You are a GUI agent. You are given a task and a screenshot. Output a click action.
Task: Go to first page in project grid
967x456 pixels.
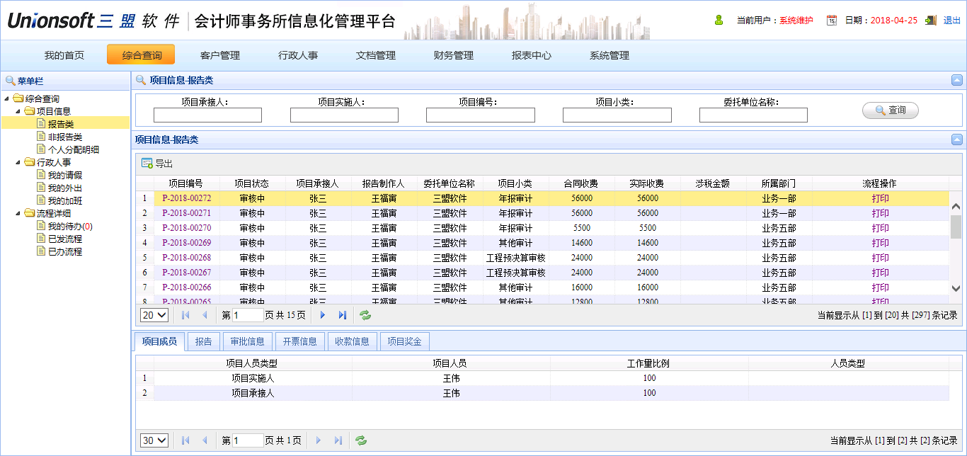(186, 315)
